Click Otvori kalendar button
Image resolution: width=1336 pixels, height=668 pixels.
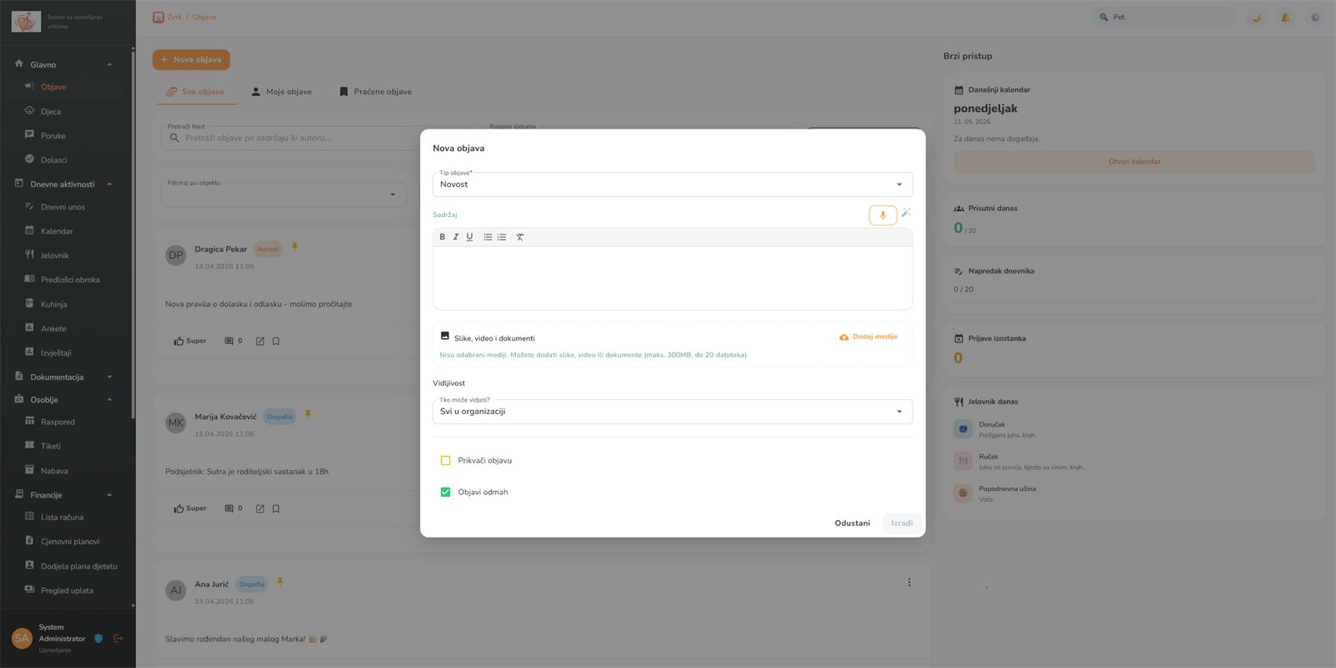click(1134, 161)
